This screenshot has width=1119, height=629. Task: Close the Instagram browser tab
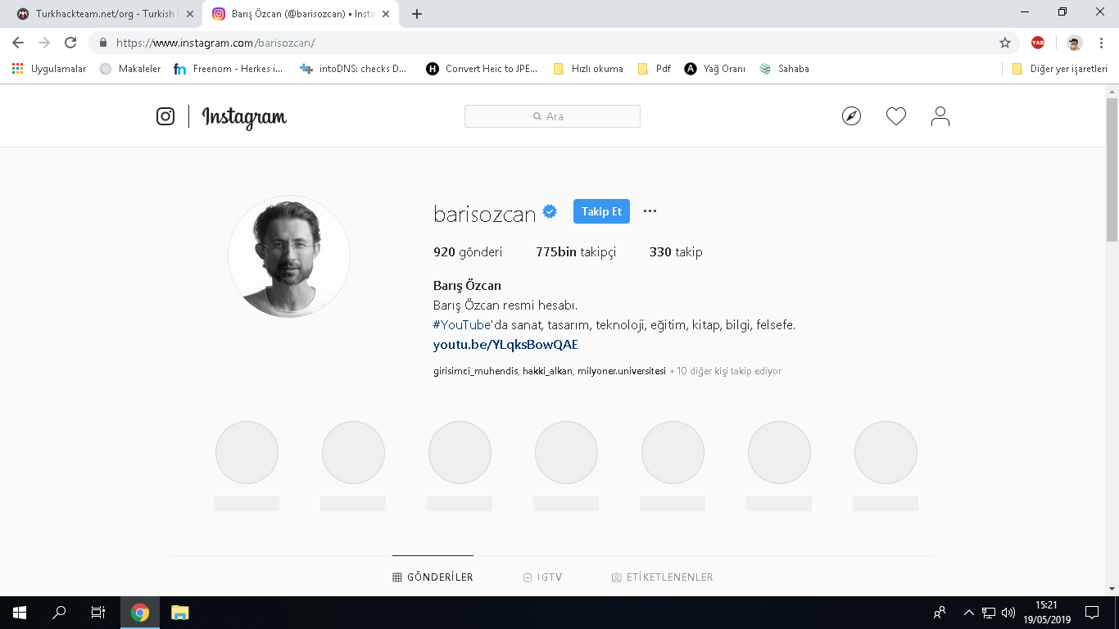(387, 14)
